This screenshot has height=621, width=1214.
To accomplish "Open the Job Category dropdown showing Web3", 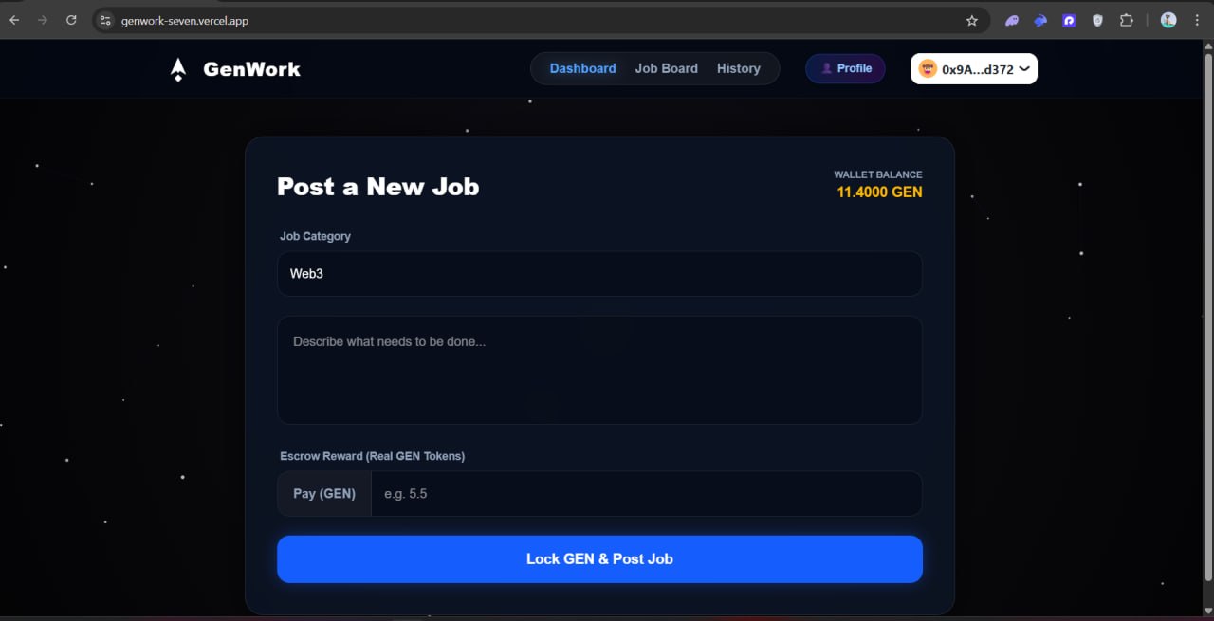I will 599,274.
